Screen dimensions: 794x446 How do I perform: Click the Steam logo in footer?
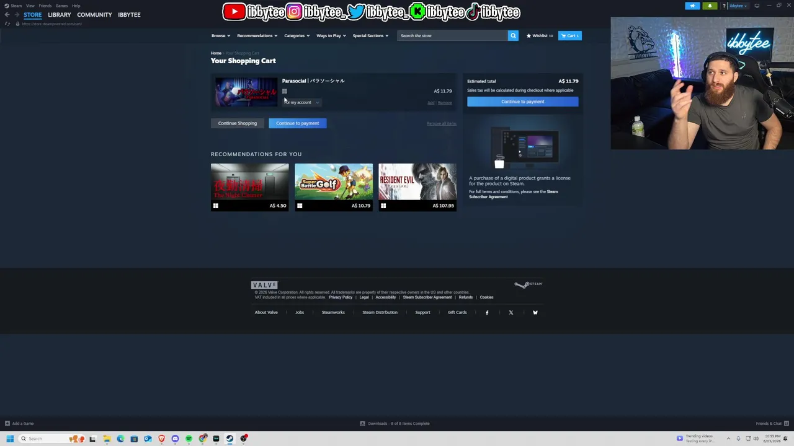tap(528, 284)
